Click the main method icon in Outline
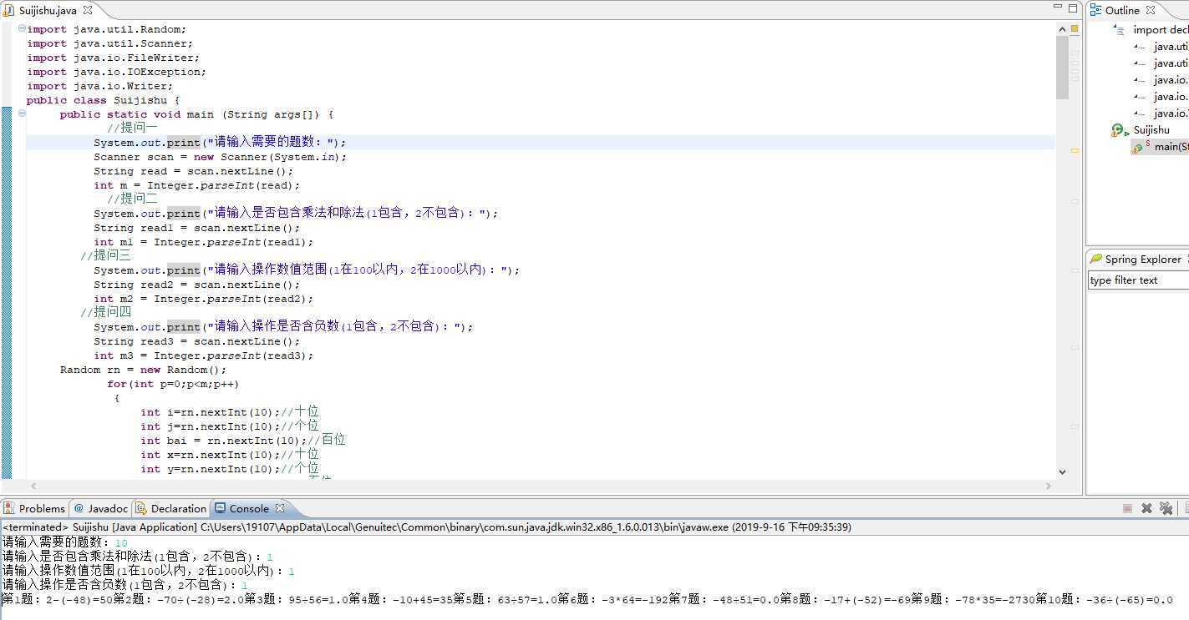This screenshot has height=620, width=1189. point(1138,147)
